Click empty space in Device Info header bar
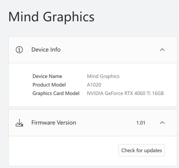The image size is (179, 168). click(x=109, y=50)
